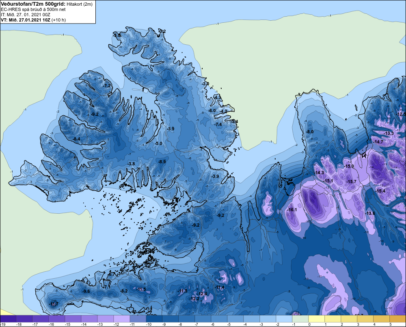The image size is (406, 327).
Task: Click the -9.6 temperature value on map
Action: coord(86,291)
